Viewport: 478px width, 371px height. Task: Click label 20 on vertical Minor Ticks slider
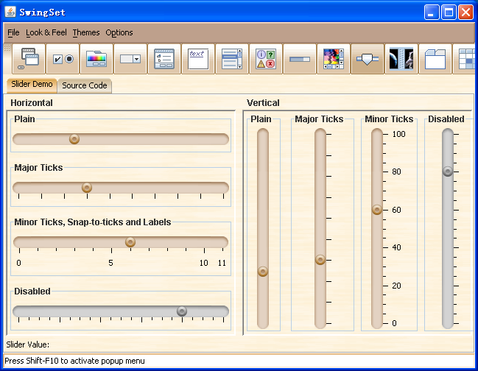[x=396, y=286]
